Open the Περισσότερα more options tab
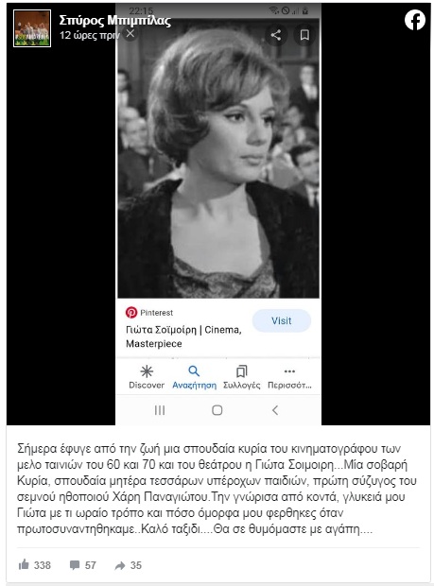The width and height of the screenshot is (434, 586). click(x=289, y=377)
